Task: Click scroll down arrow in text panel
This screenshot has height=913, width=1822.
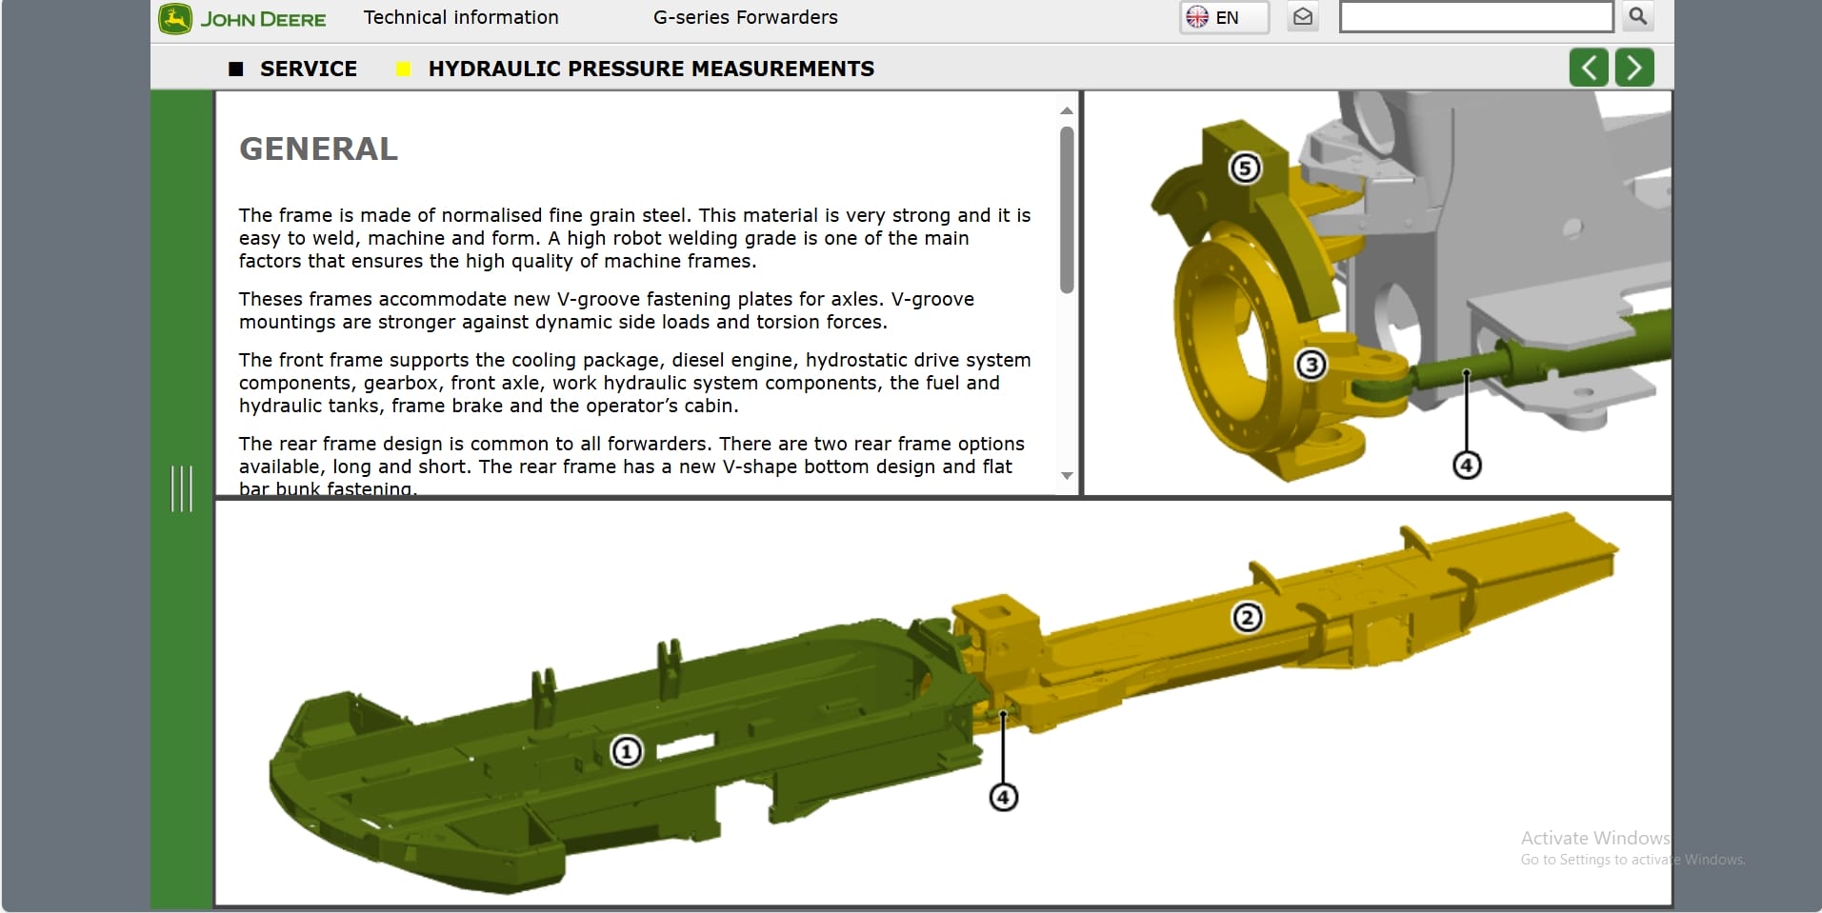Action: point(1067,476)
